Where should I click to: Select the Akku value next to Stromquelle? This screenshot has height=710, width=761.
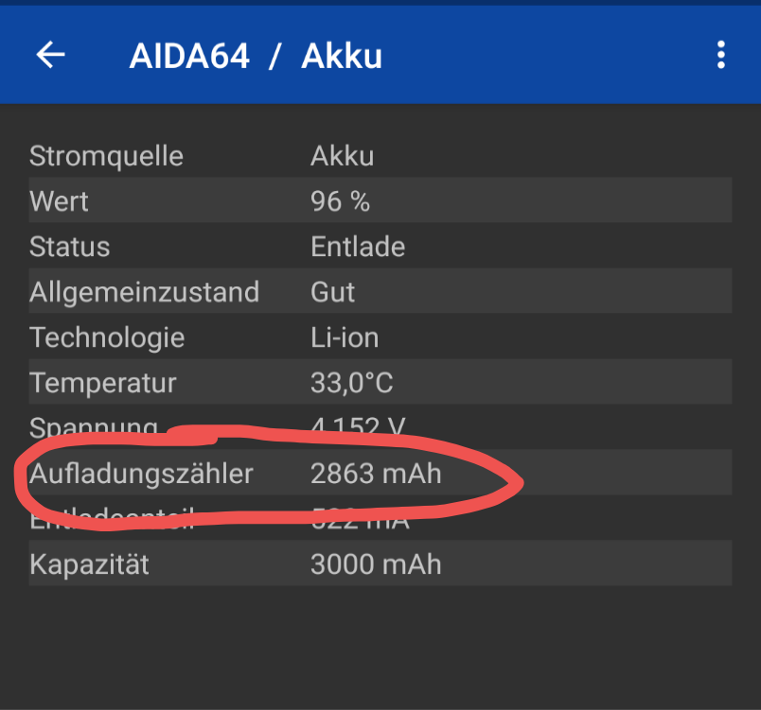(x=342, y=156)
